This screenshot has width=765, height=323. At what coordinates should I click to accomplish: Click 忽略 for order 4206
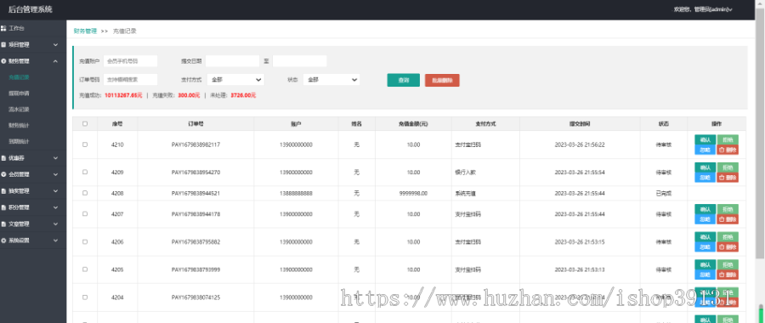(705, 247)
